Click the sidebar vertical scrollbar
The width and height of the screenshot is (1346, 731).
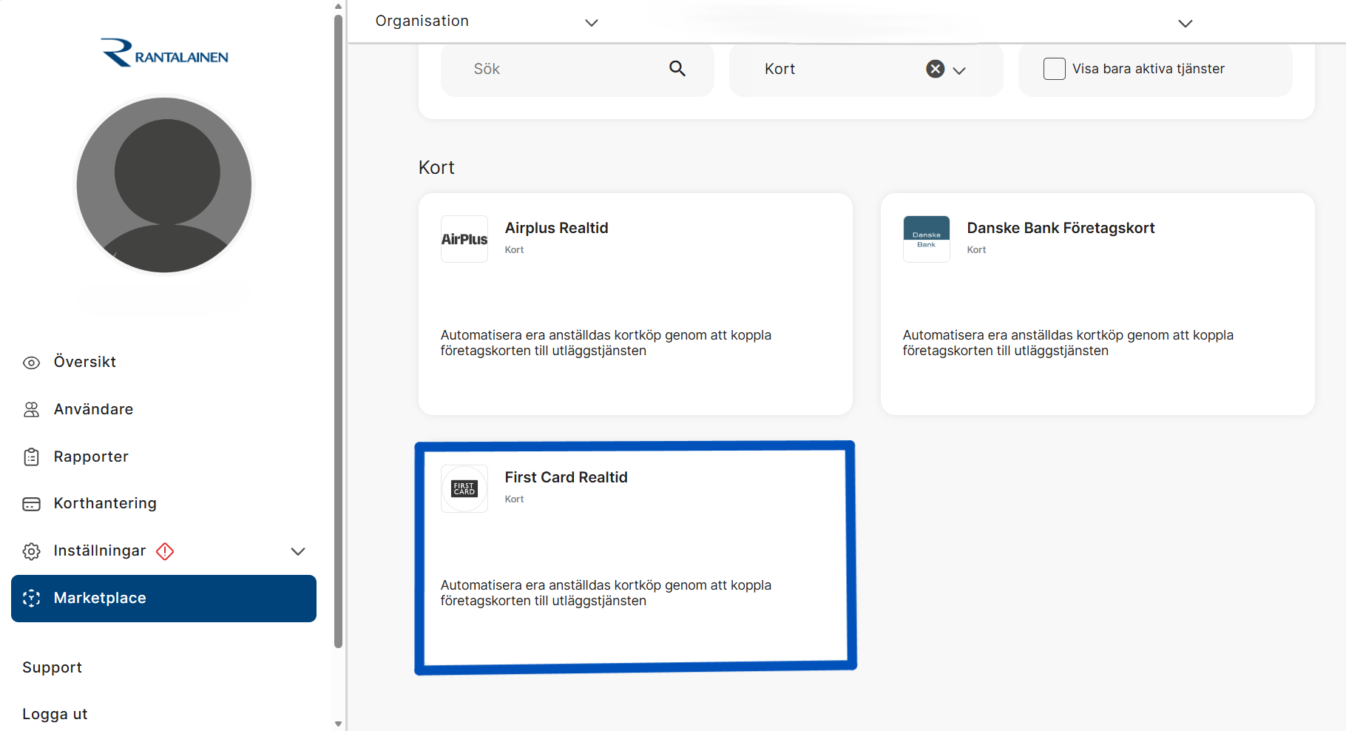tap(338, 331)
